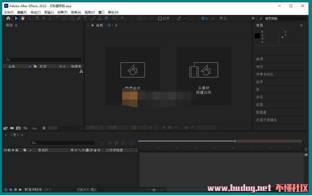Toggle the lock column in timeline header
312x196 pixels.
point(17,150)
